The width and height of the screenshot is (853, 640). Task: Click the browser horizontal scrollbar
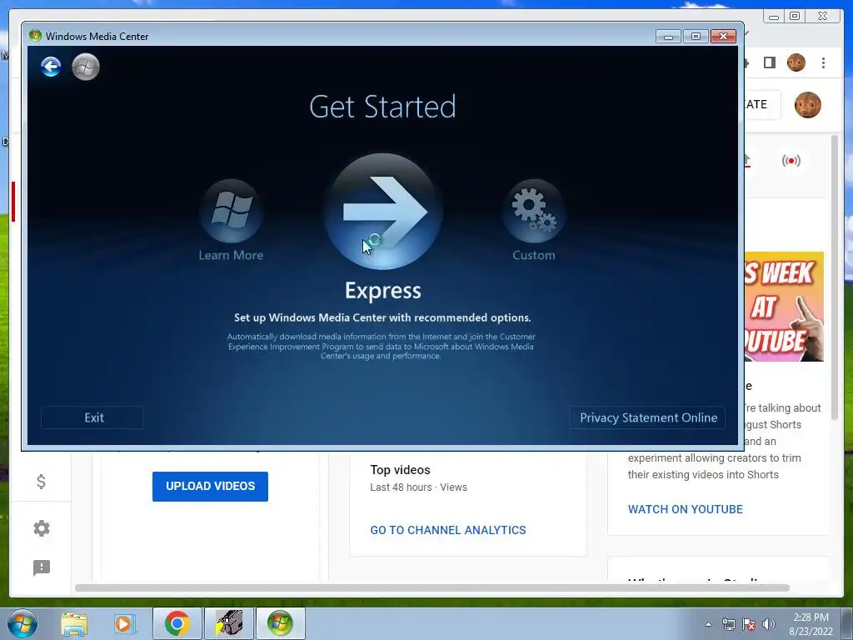coord(432,587)
